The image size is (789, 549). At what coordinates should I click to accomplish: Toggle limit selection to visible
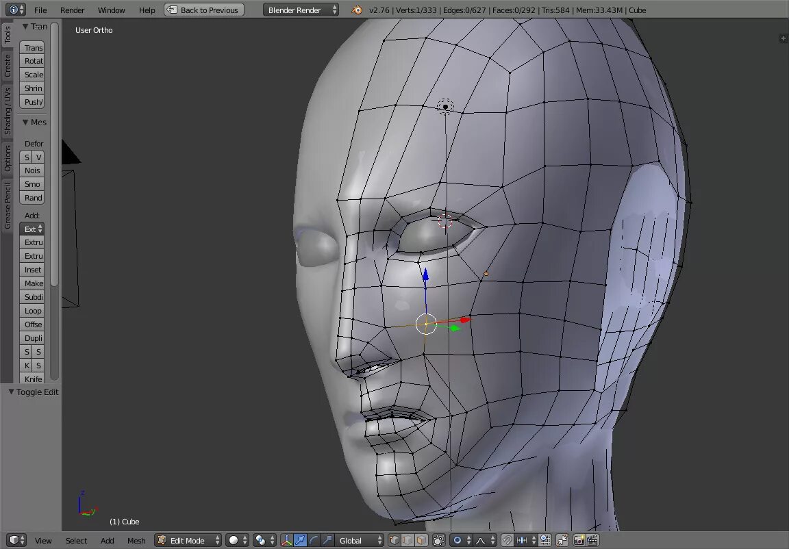(x=439, y=541)
